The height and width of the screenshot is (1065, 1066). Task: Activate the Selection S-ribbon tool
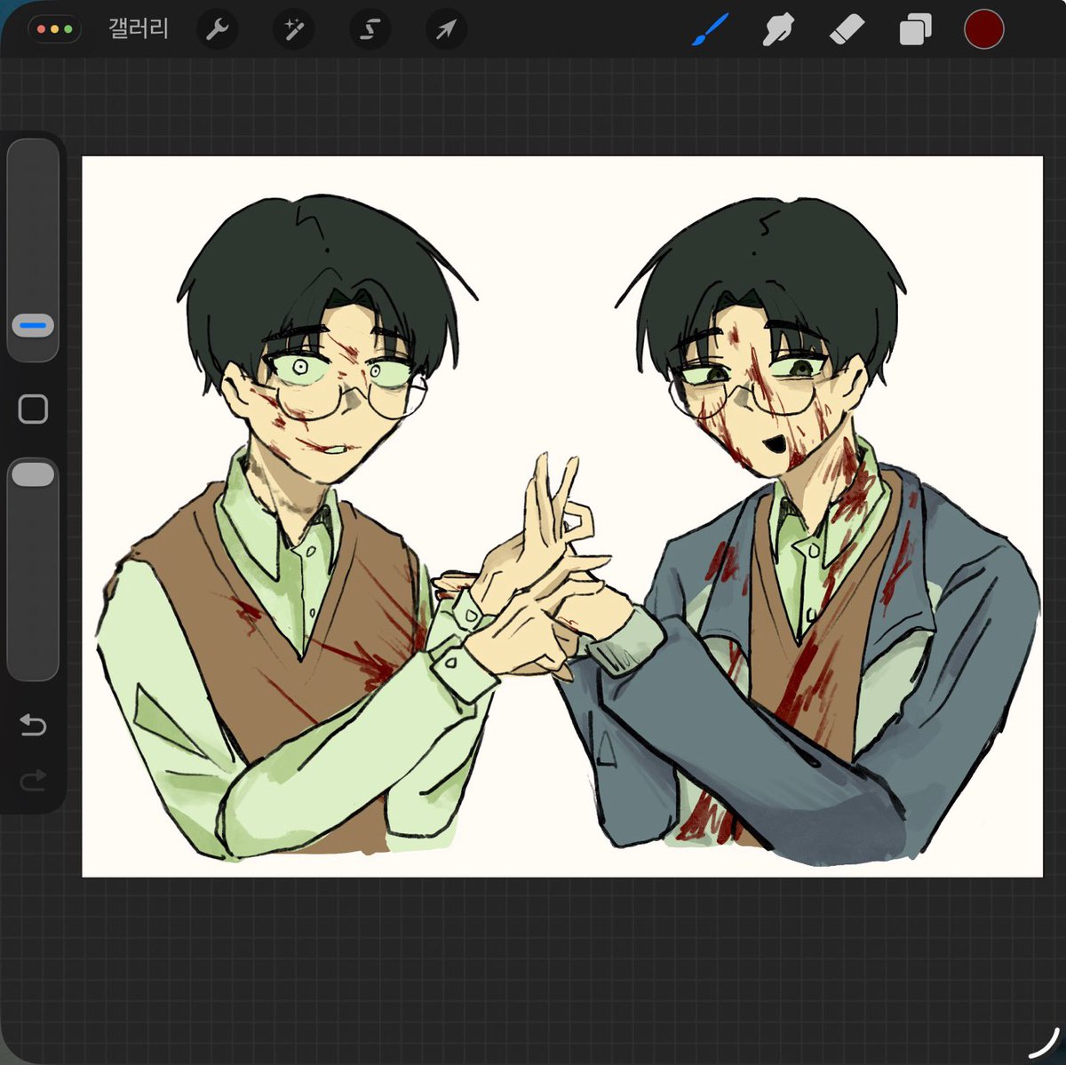coord(370,29)
